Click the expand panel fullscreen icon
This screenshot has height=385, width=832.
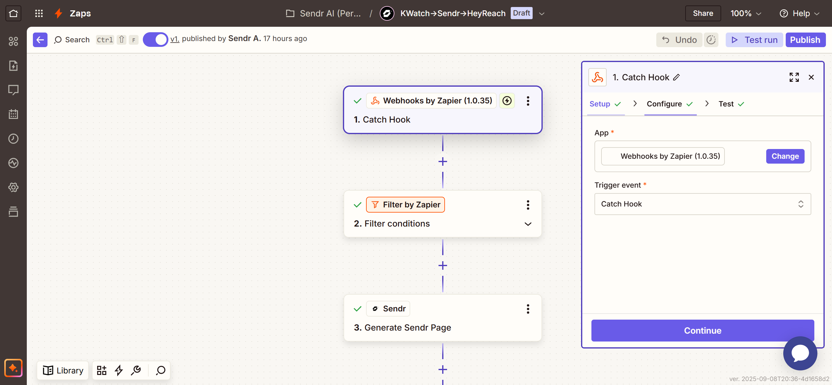(x=794, y=77)
